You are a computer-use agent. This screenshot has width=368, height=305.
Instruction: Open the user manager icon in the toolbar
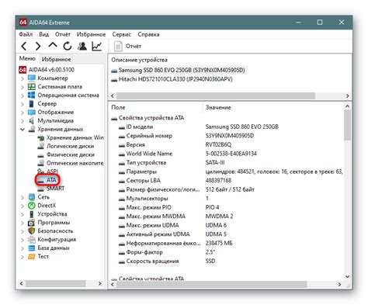(x=82, y=47)
